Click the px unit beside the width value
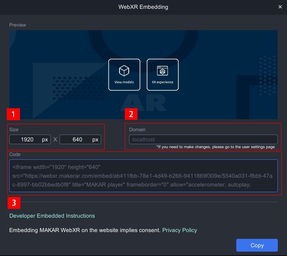Image resolution: width=287 pixels, height=256 pixels. coord(45,140)
